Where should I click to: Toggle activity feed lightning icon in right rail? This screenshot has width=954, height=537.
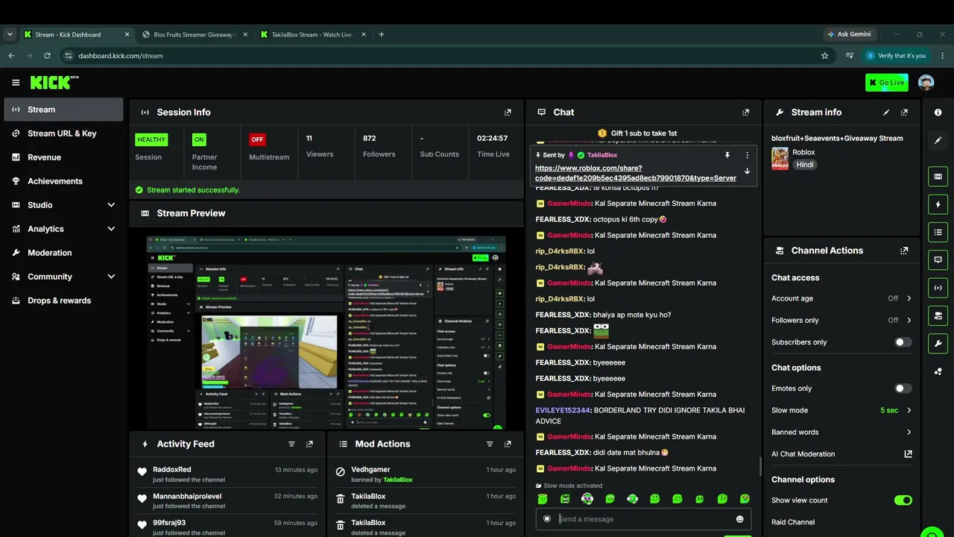[938, 204]
